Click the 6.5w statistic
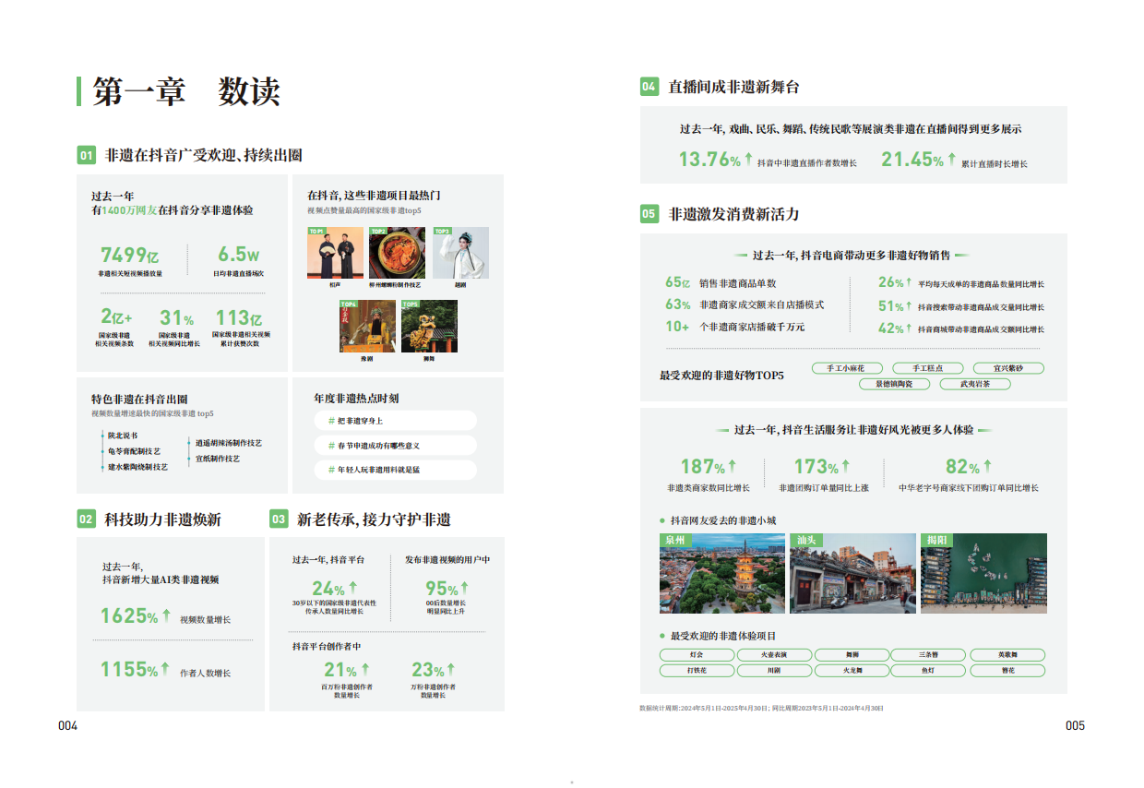The height and width of the screenshot is (788, 1144). pos(239,255)
